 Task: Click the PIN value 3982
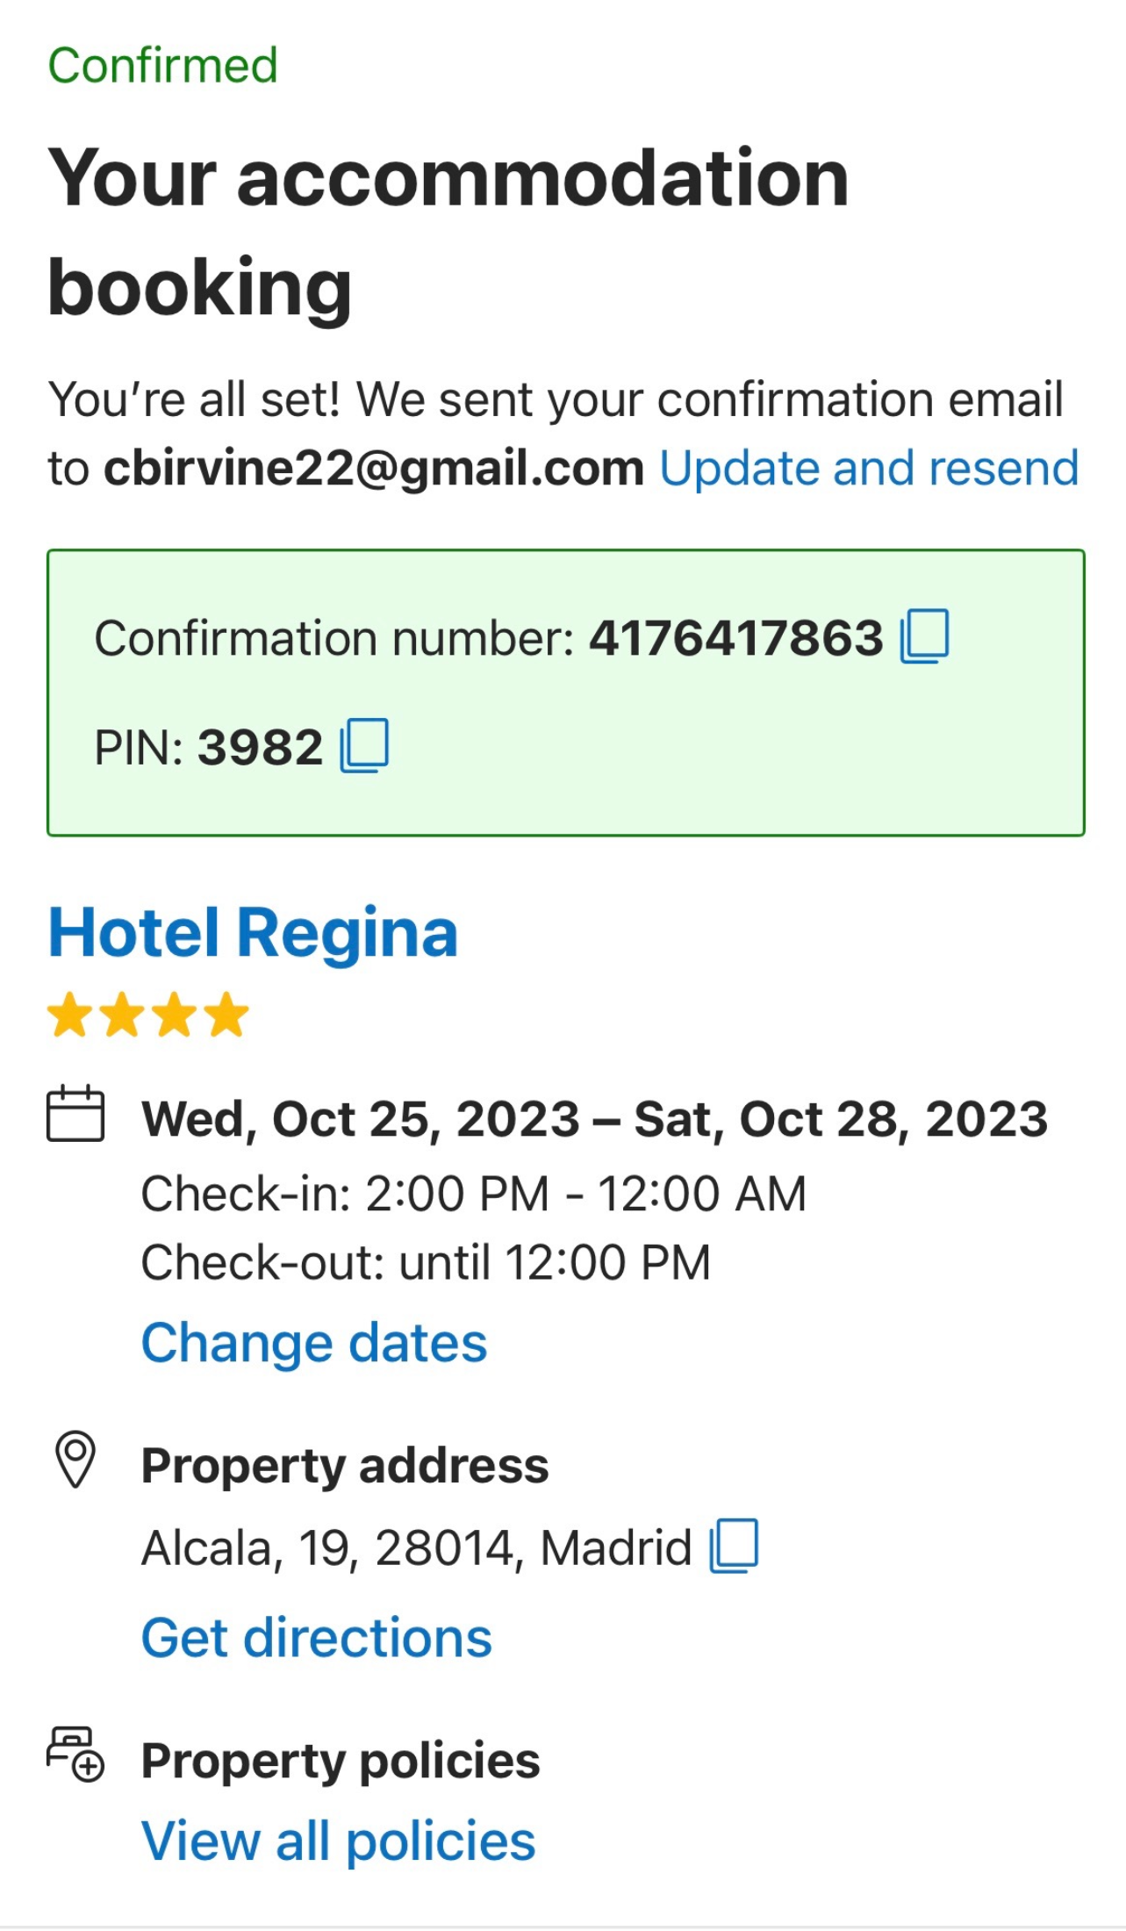click(261, 748)
